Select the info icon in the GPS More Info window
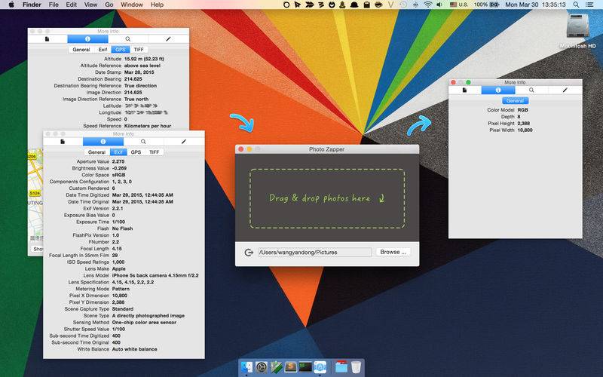This screenshot has width=603, height=377. 87,39
